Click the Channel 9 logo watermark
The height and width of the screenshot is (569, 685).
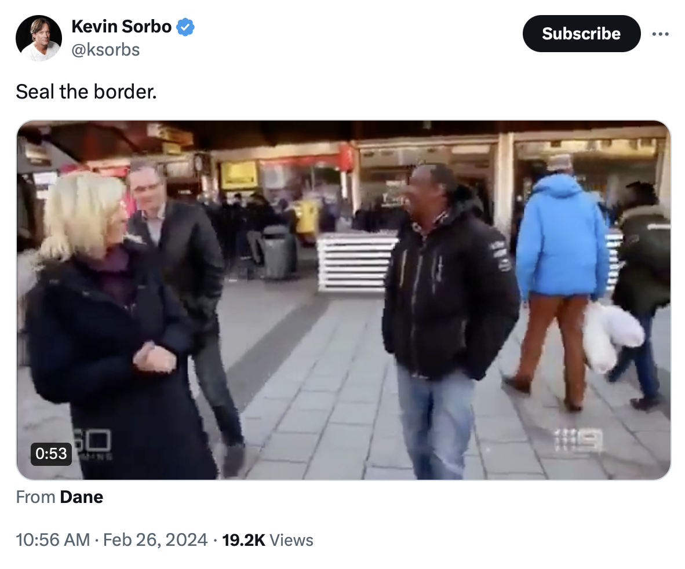click(578, 440)
